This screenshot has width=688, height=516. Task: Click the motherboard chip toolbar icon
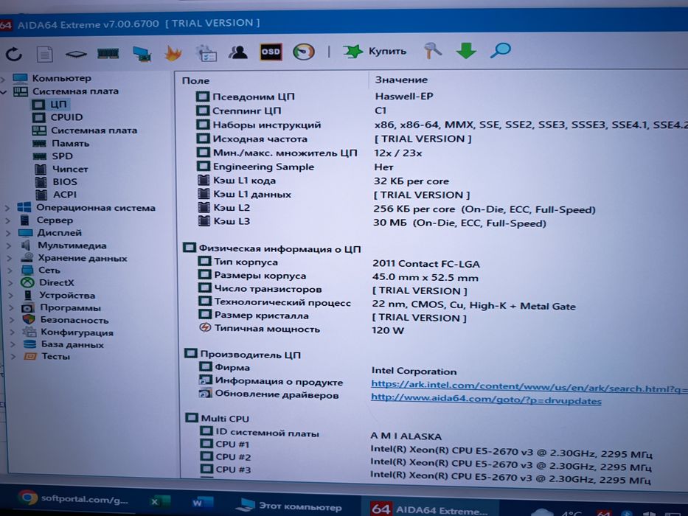pyautogui.click(x=76, y=55)
